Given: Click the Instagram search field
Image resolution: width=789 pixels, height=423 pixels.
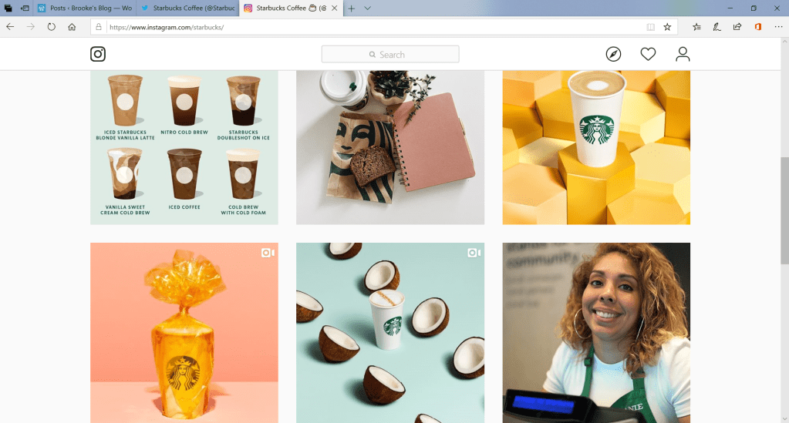Looking at the screenshot, I should pyautogui.click(x=390, y=54).
